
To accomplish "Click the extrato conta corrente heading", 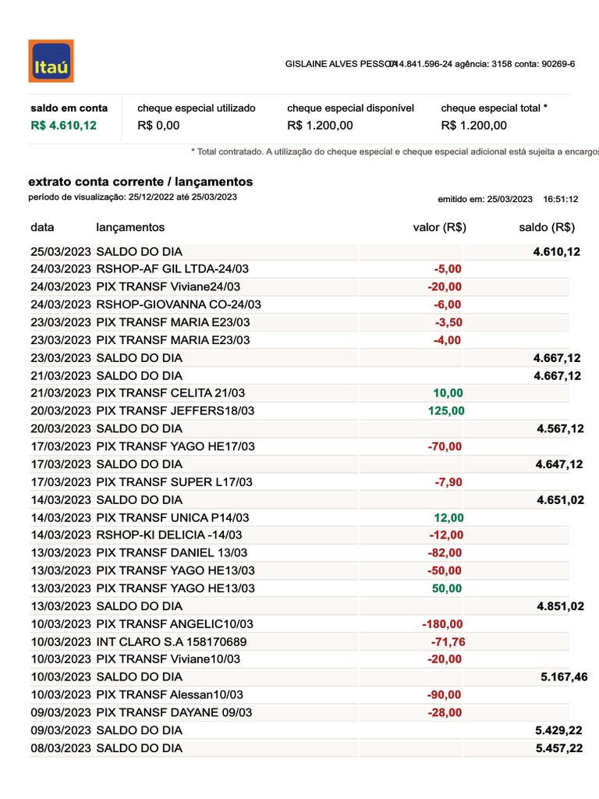I will tap(140, 181).
